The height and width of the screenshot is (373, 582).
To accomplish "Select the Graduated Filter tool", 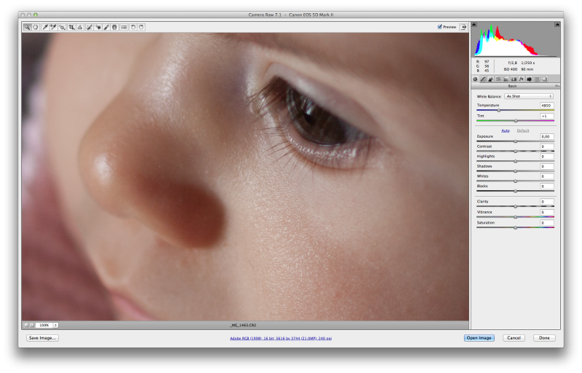I will point(115,27).
